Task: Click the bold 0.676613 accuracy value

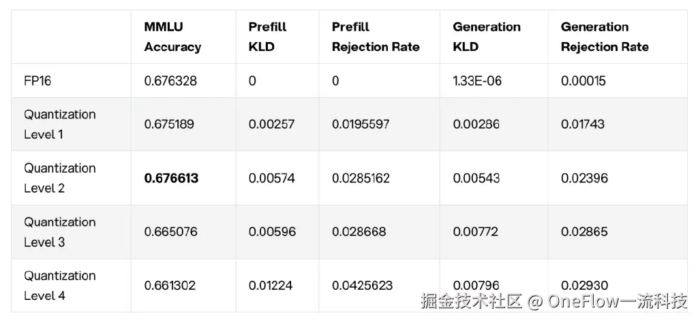Action: [171, 178]
